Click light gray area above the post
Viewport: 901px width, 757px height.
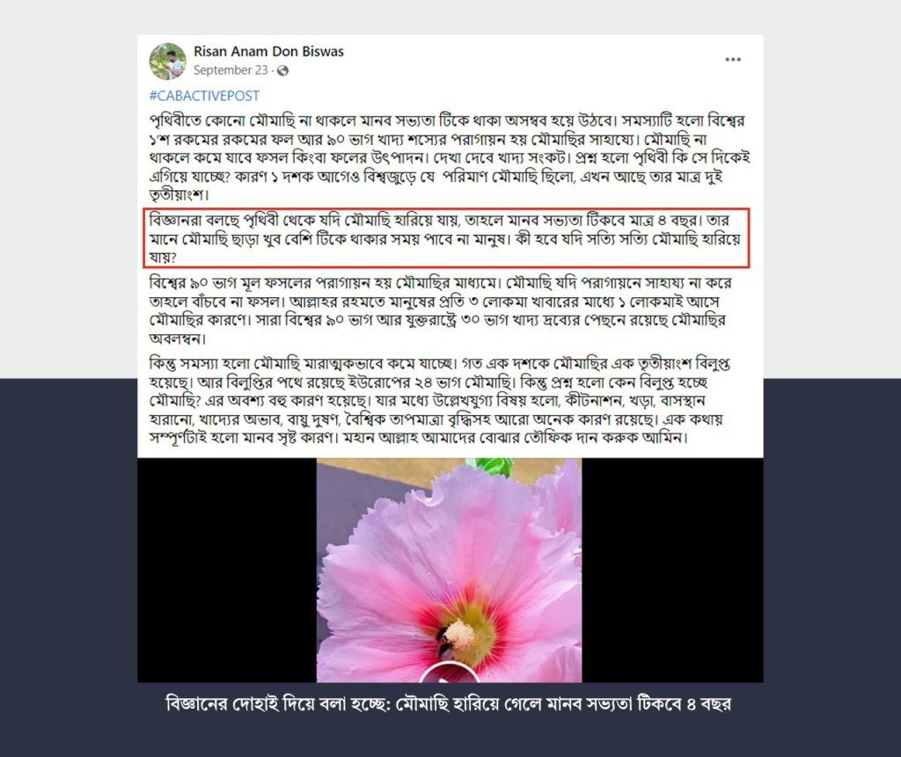coord(450,18)
